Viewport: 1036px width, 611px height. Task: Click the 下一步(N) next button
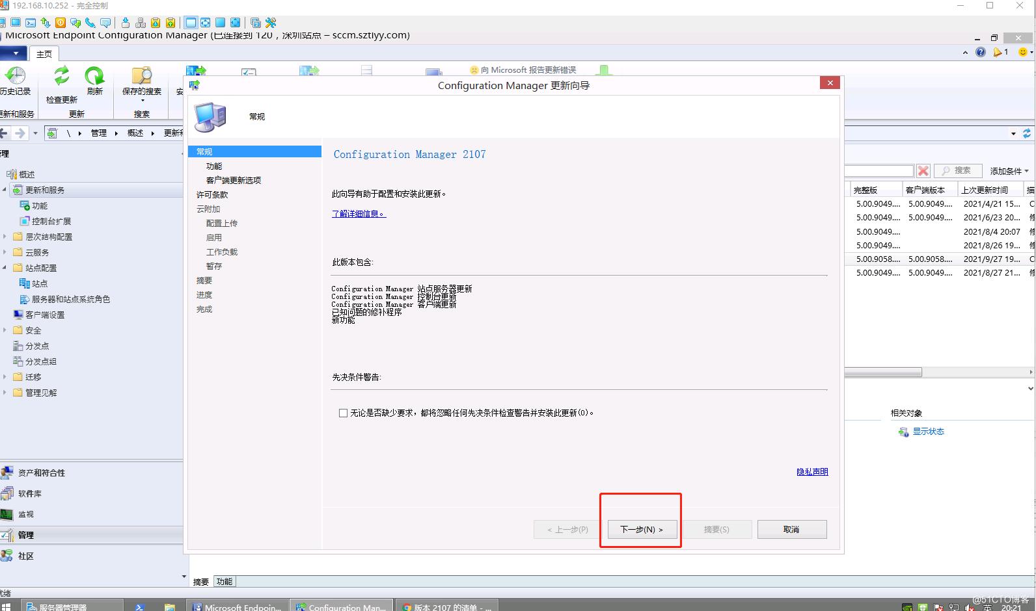pos(642,529)
